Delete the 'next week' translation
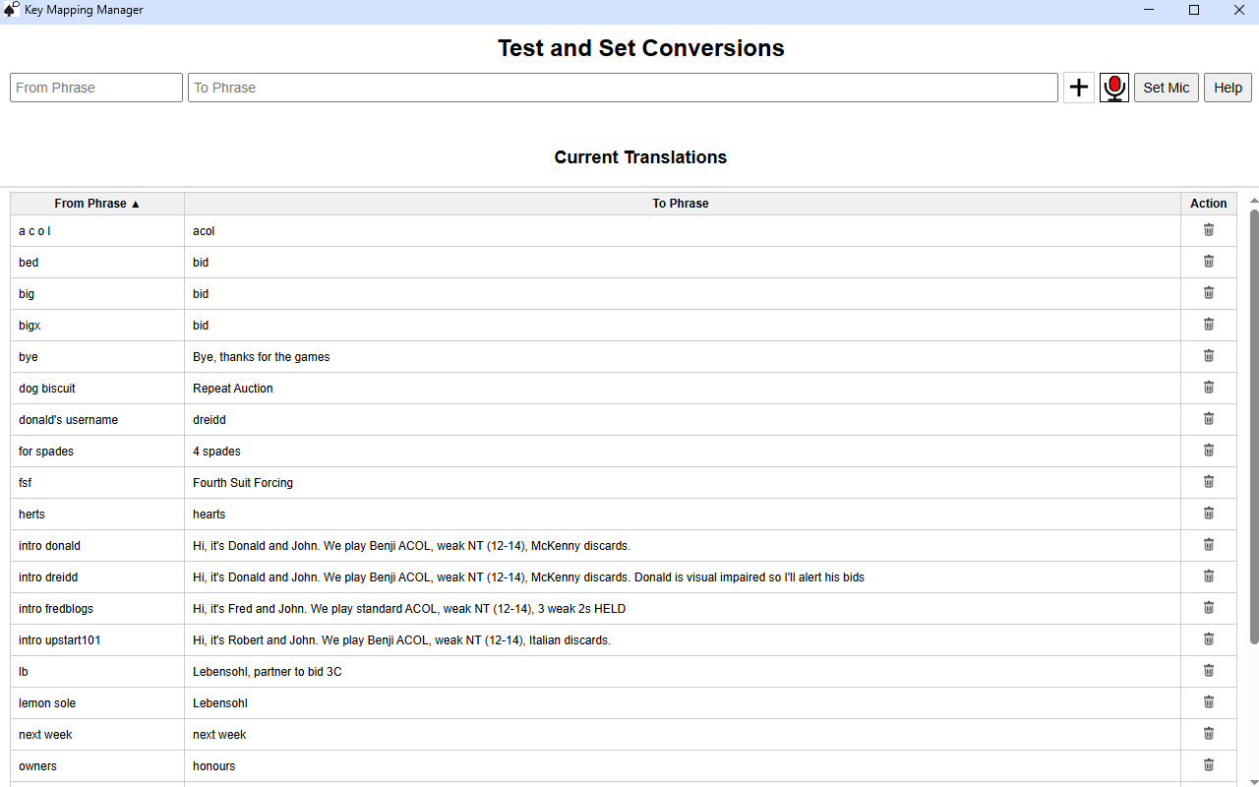 1209,734
